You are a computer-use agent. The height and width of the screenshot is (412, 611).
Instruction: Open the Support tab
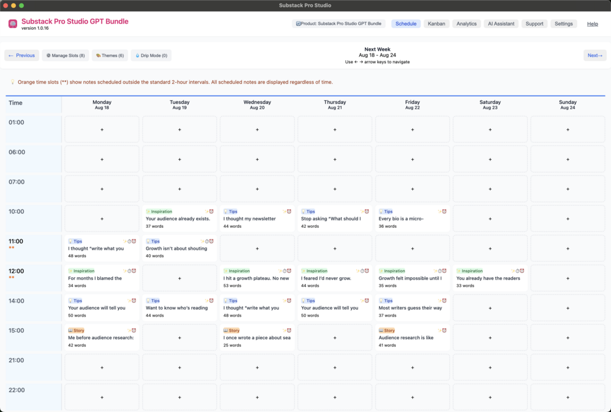534,24
